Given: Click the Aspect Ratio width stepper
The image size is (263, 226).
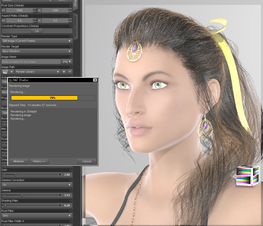Looking at the screenshot, I should [x=35, y=21].
